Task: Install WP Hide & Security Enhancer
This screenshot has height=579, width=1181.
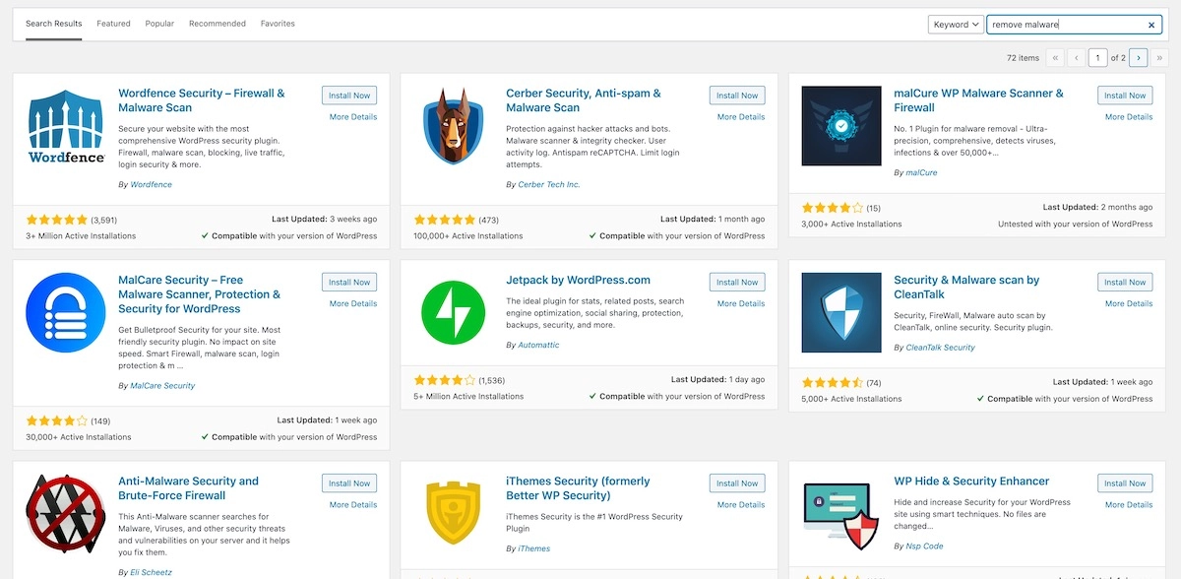Action: pos(1125,483)
